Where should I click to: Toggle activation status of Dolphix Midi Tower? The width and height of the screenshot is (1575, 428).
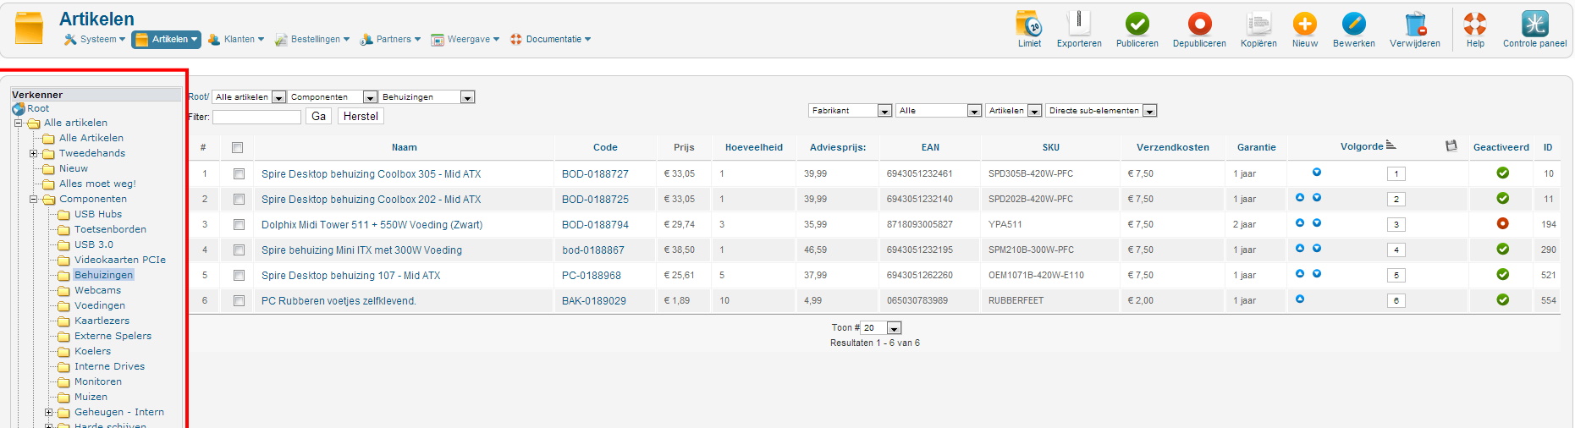[1502, 224]
